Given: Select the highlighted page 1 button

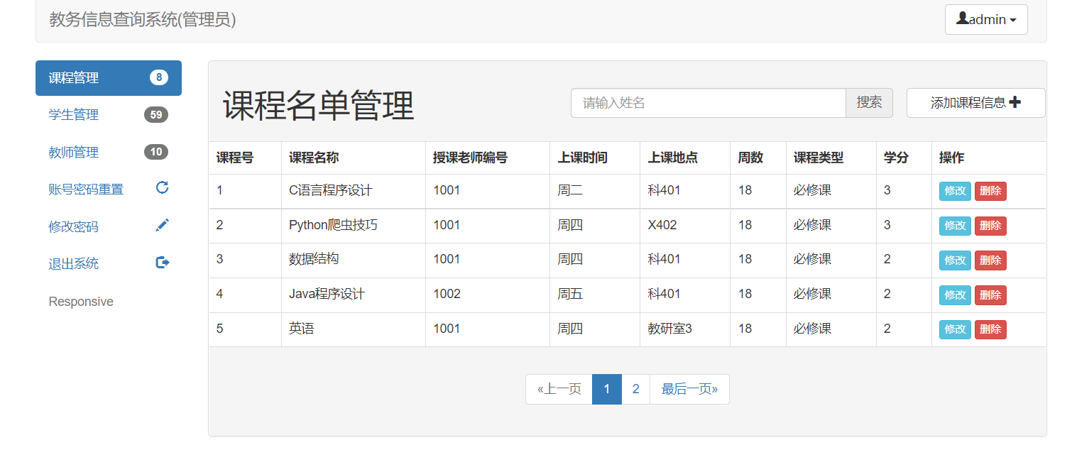Looking at the screenshot, I should click(x=607, y=389).
